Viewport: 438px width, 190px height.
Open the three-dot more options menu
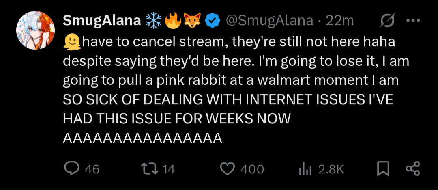(413, 21)
